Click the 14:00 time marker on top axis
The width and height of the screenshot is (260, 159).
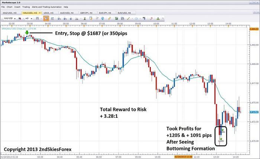coord(228,24)
